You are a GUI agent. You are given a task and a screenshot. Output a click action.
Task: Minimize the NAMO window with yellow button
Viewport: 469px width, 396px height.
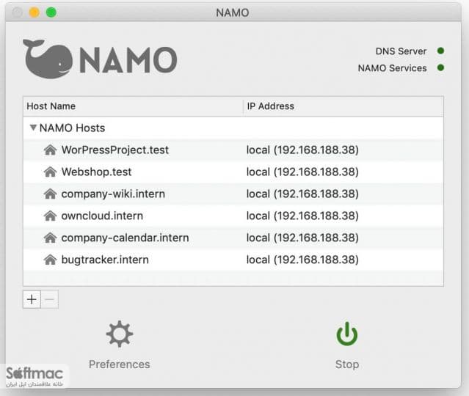tap(34, 12)
